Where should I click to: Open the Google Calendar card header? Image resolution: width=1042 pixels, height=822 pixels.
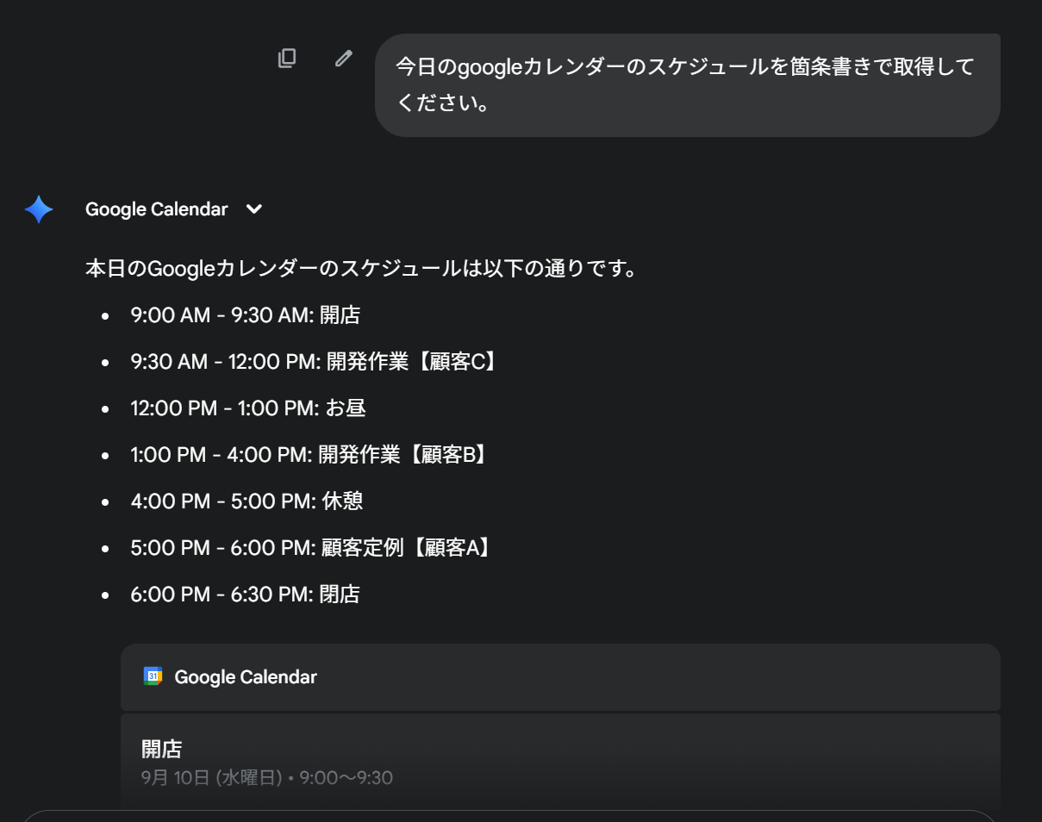560,677
